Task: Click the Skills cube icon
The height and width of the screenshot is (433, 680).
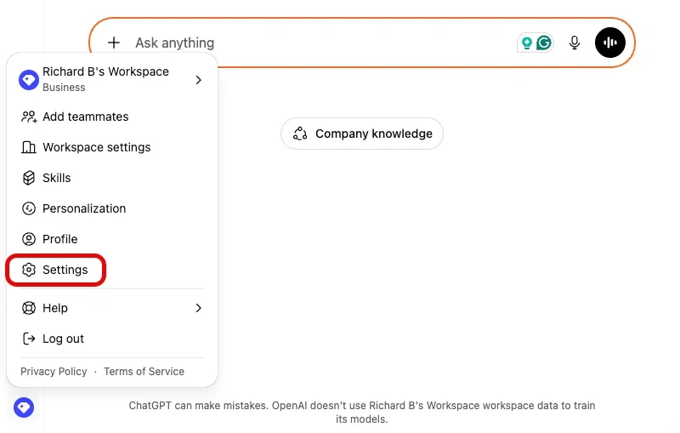Action: pyautogui.click(x=29, y=178)
